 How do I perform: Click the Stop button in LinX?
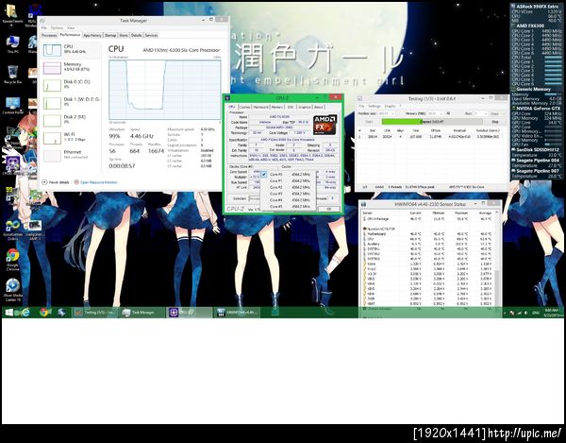pos(495,122)
